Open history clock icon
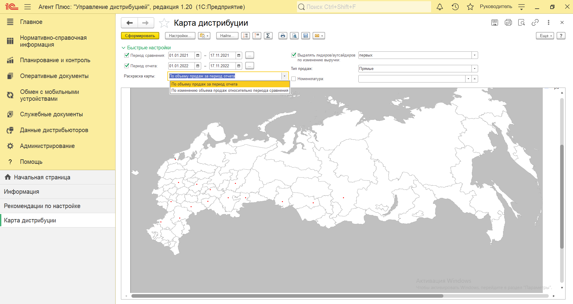The image size is (573, 304). (x=455, y=7)
